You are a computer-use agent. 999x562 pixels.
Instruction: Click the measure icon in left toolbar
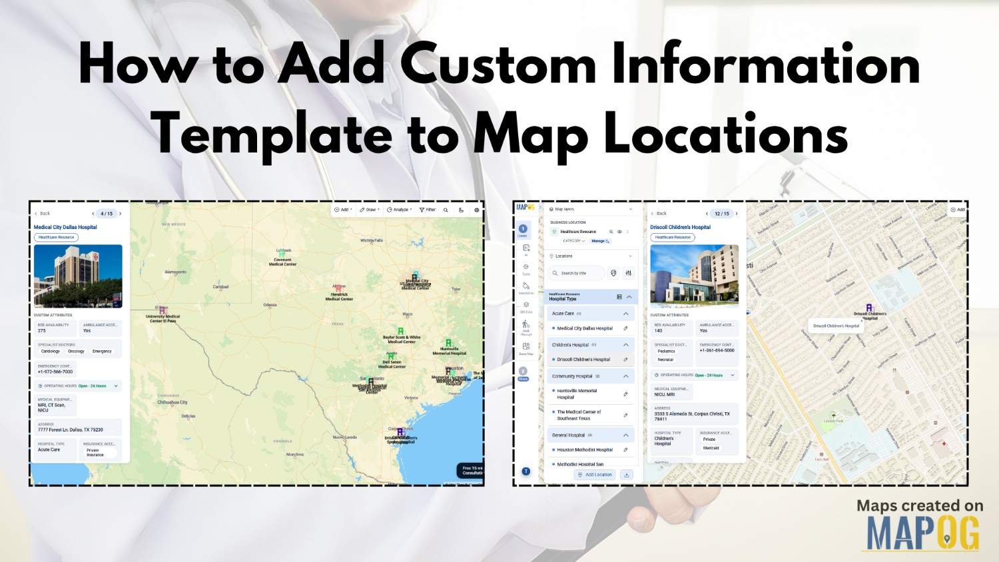[x=461, y=210]
